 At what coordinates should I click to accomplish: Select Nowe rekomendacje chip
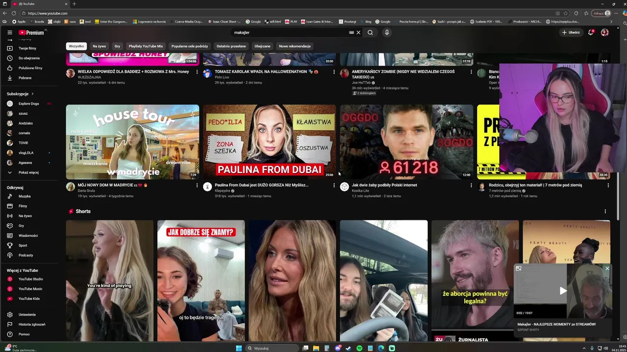pos(295,46)
